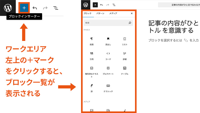Click the メディア category heading in the block list

(87, 102)
